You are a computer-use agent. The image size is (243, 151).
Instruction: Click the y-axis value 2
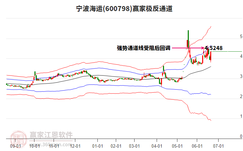pos(241,96)
